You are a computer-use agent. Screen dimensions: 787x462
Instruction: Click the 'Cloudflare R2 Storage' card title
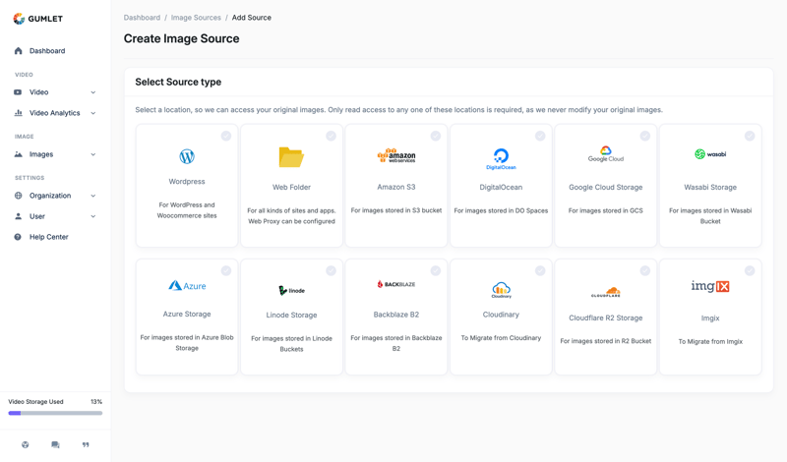pyautogui.click(x=606, y=318)
